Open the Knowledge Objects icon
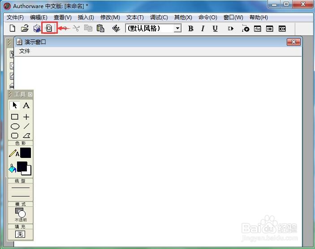 [282, 29]
